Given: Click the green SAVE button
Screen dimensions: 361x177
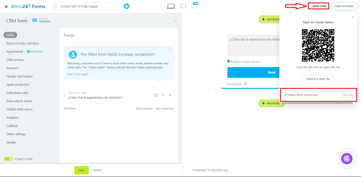Looking at the screenshot, I should click(81, 170).
